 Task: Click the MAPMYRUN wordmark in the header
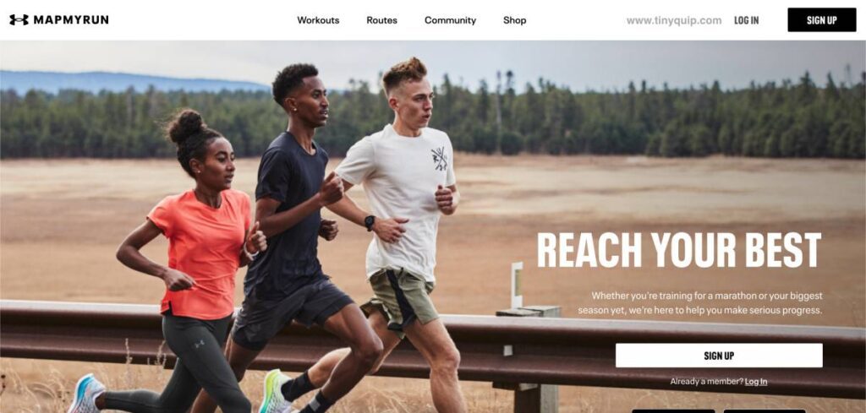pyautogui.click(x=71, y=20)
